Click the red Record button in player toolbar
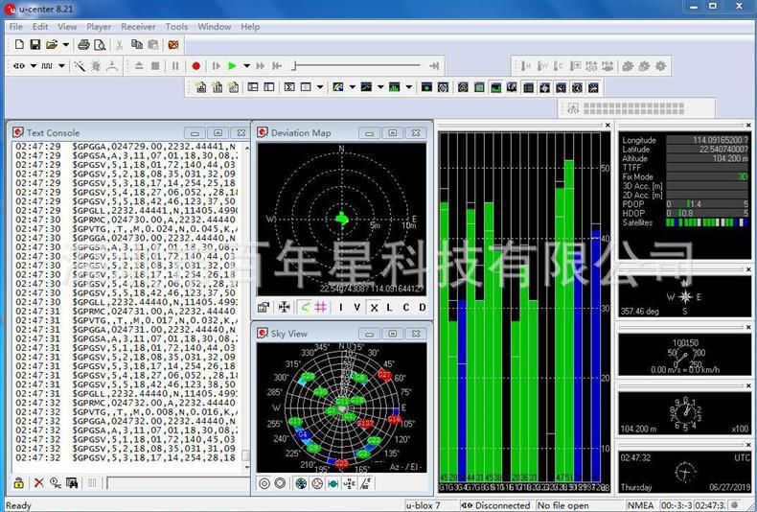 (195, 66)
